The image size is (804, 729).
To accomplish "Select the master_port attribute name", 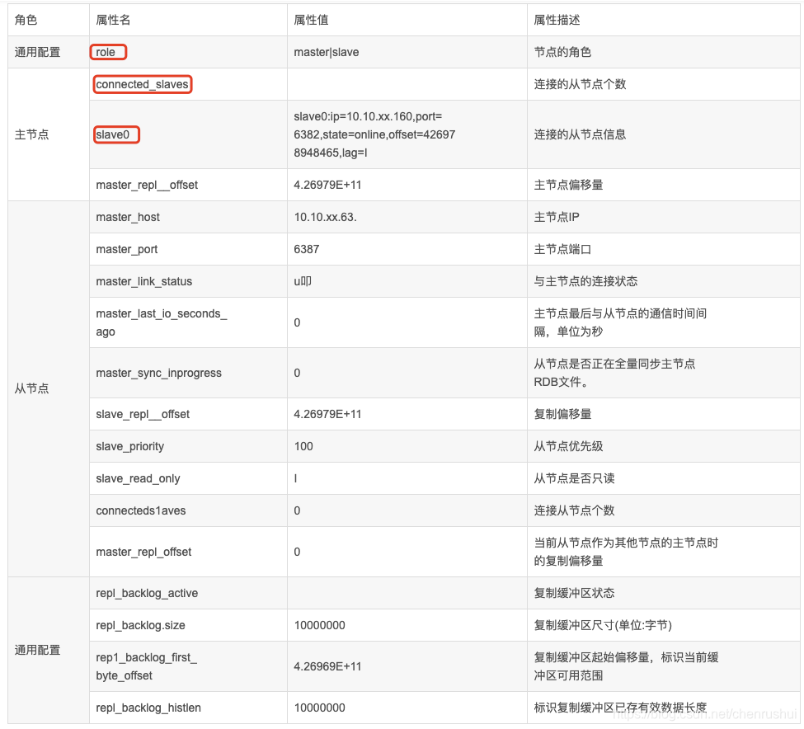I will click(x=127, y=250).
